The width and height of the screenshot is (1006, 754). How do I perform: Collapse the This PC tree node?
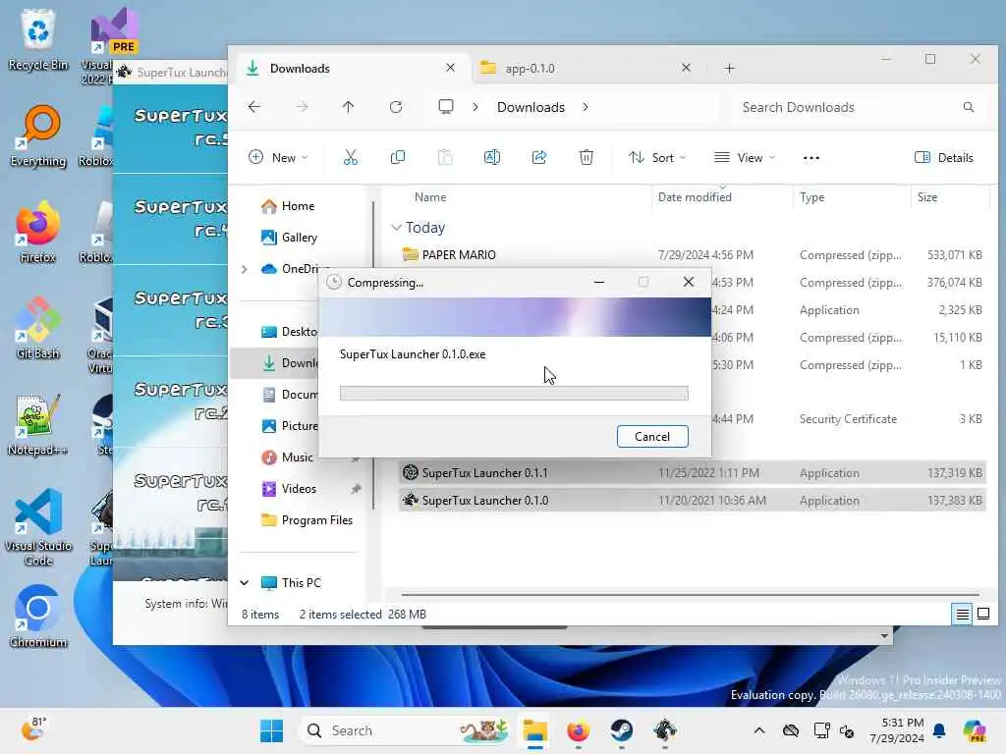[245, 583]
